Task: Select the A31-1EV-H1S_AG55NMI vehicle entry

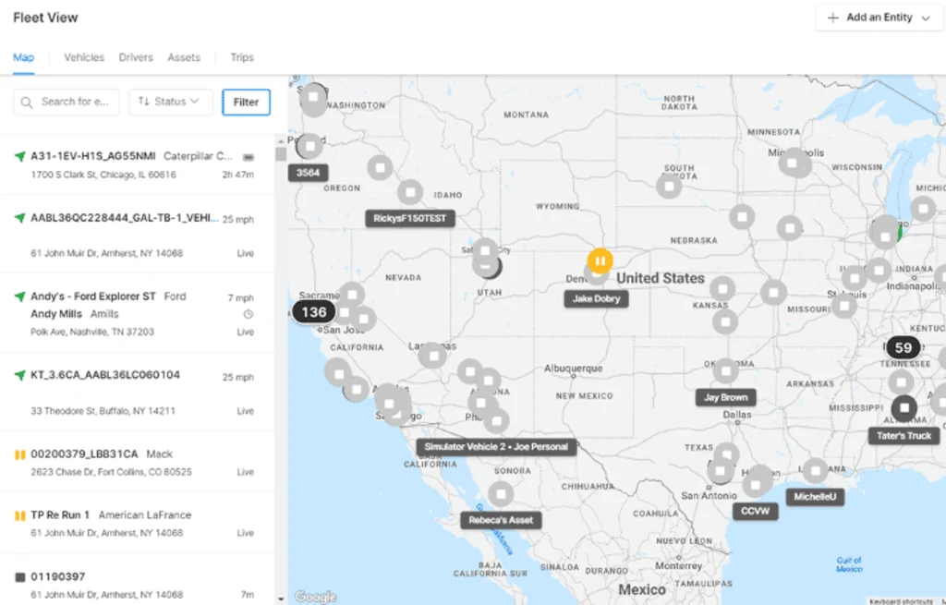Action: point(137,164)
